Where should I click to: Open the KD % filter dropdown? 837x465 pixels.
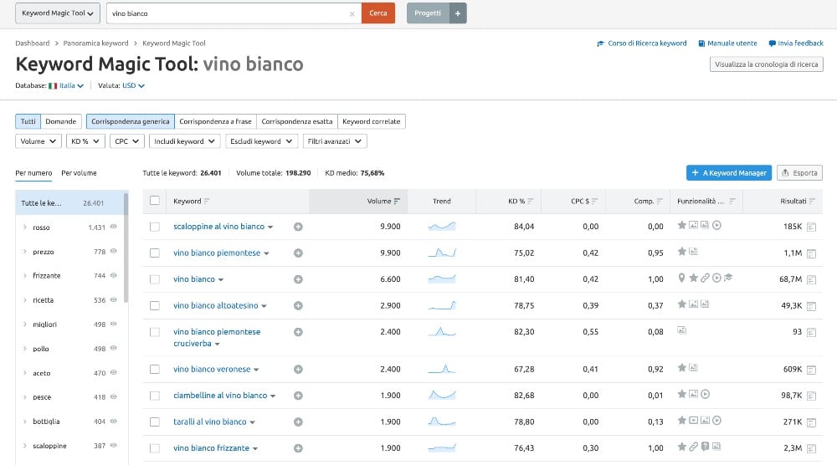click(x=85, y=141)
